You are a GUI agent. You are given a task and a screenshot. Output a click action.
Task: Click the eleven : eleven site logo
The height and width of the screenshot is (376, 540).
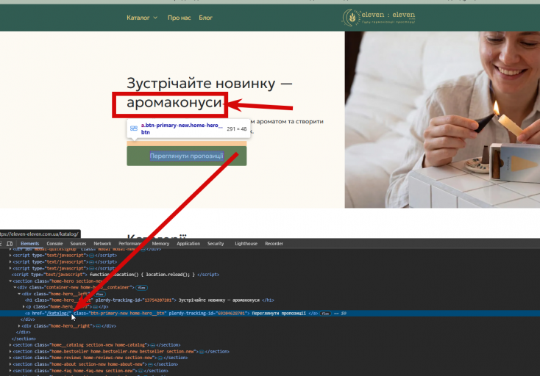point(378,18)
